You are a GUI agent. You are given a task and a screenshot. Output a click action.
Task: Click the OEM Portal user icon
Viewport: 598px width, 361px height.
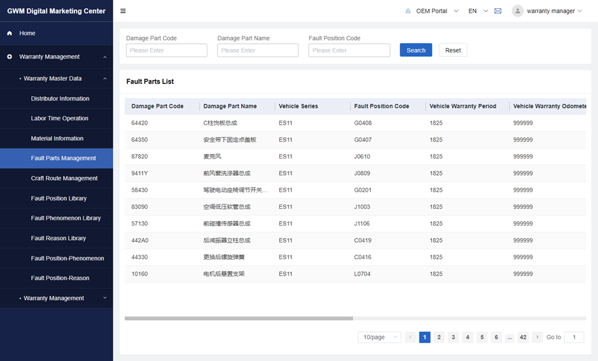click(x=408, y=11)
